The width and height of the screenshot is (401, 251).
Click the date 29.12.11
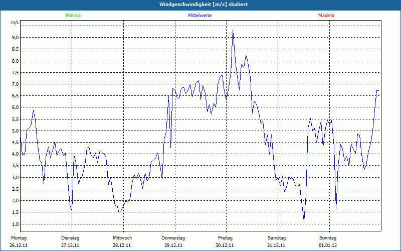pyautogui.click(x=173, y=245)
